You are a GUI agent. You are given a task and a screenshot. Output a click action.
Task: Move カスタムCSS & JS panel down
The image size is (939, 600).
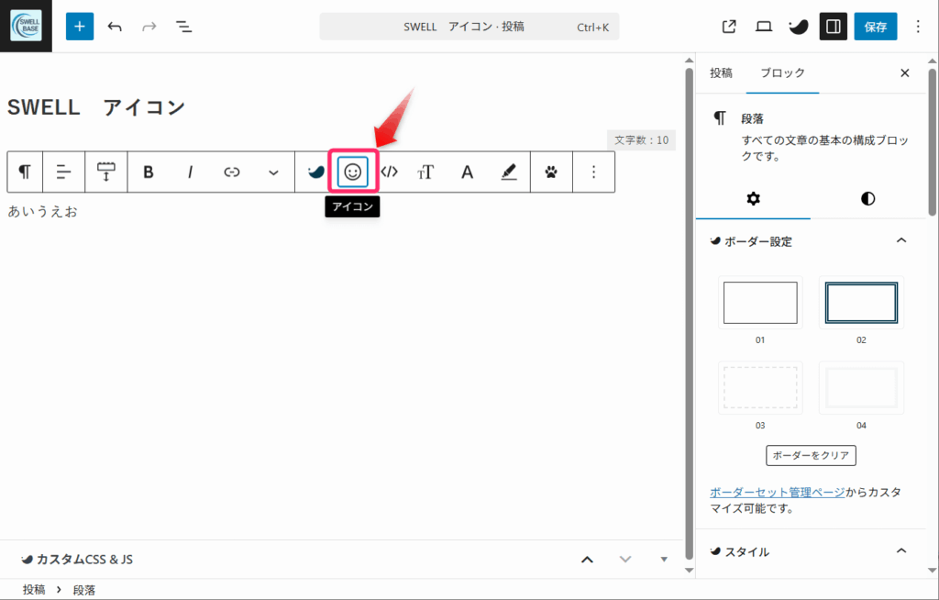click(x=625, y=560)
